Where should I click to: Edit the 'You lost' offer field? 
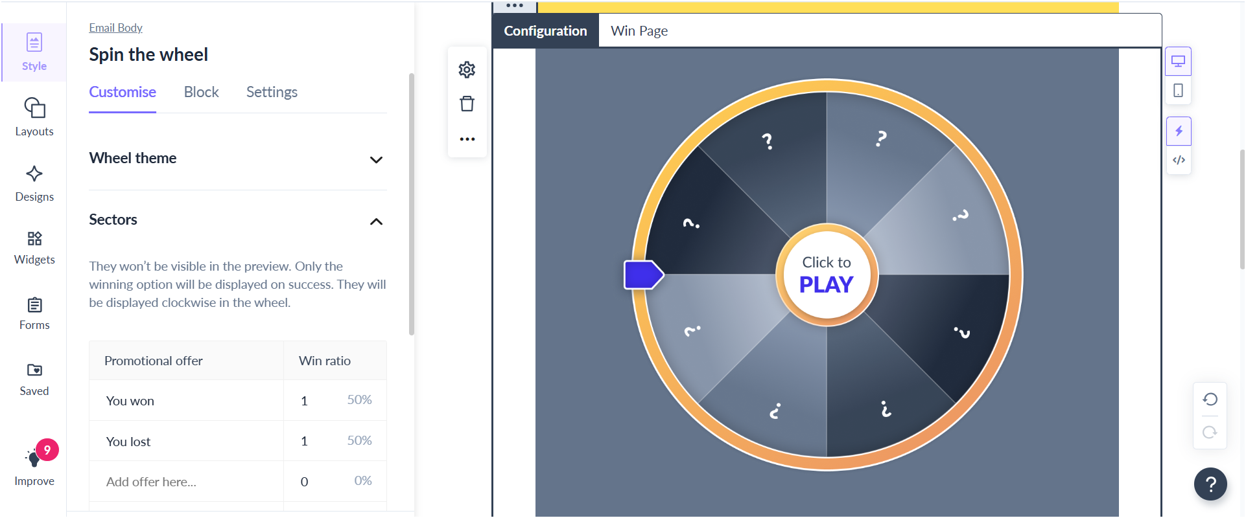pyautogui.click(x=187, y=442)
